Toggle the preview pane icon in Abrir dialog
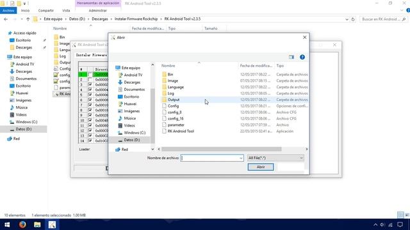 (291, 57)
